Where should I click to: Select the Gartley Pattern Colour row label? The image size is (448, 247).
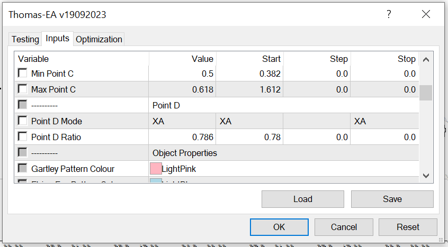[73, 169]
